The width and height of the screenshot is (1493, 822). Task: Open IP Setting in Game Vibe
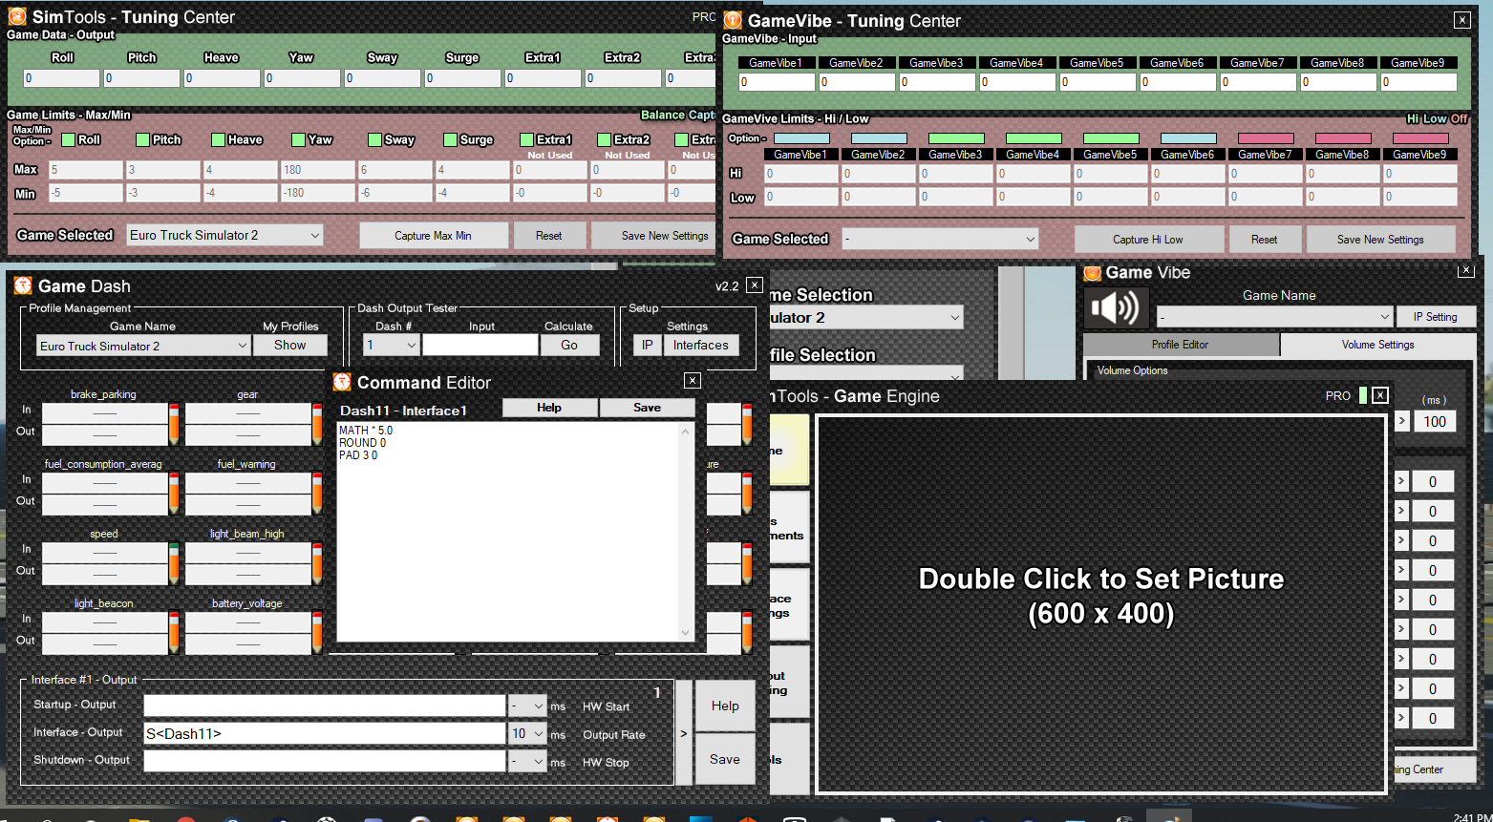click(1436, 316)
